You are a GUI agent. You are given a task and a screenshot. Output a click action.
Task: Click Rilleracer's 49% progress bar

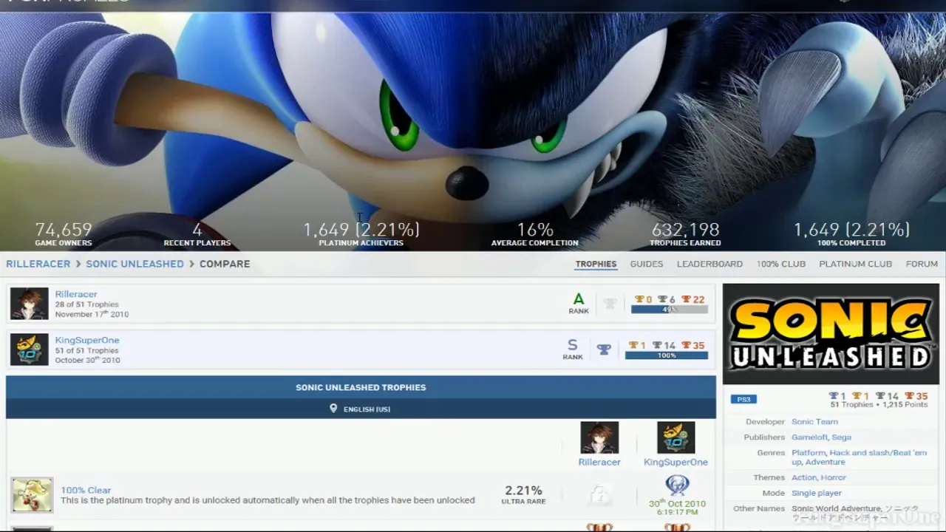click(670, 310)
